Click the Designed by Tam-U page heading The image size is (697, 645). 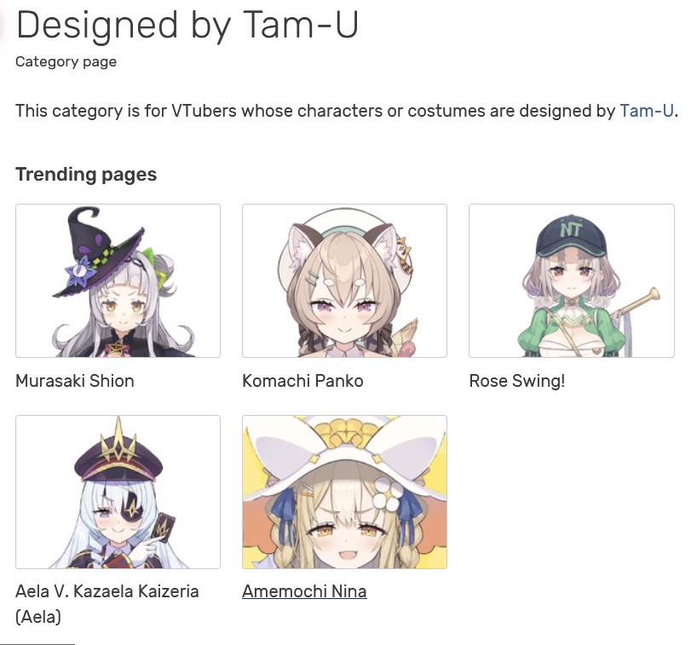187,26
